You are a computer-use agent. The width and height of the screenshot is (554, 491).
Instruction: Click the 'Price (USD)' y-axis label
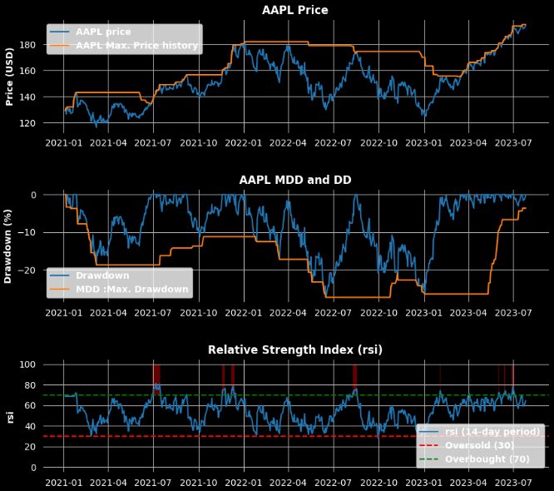click(x=9, y=77)
